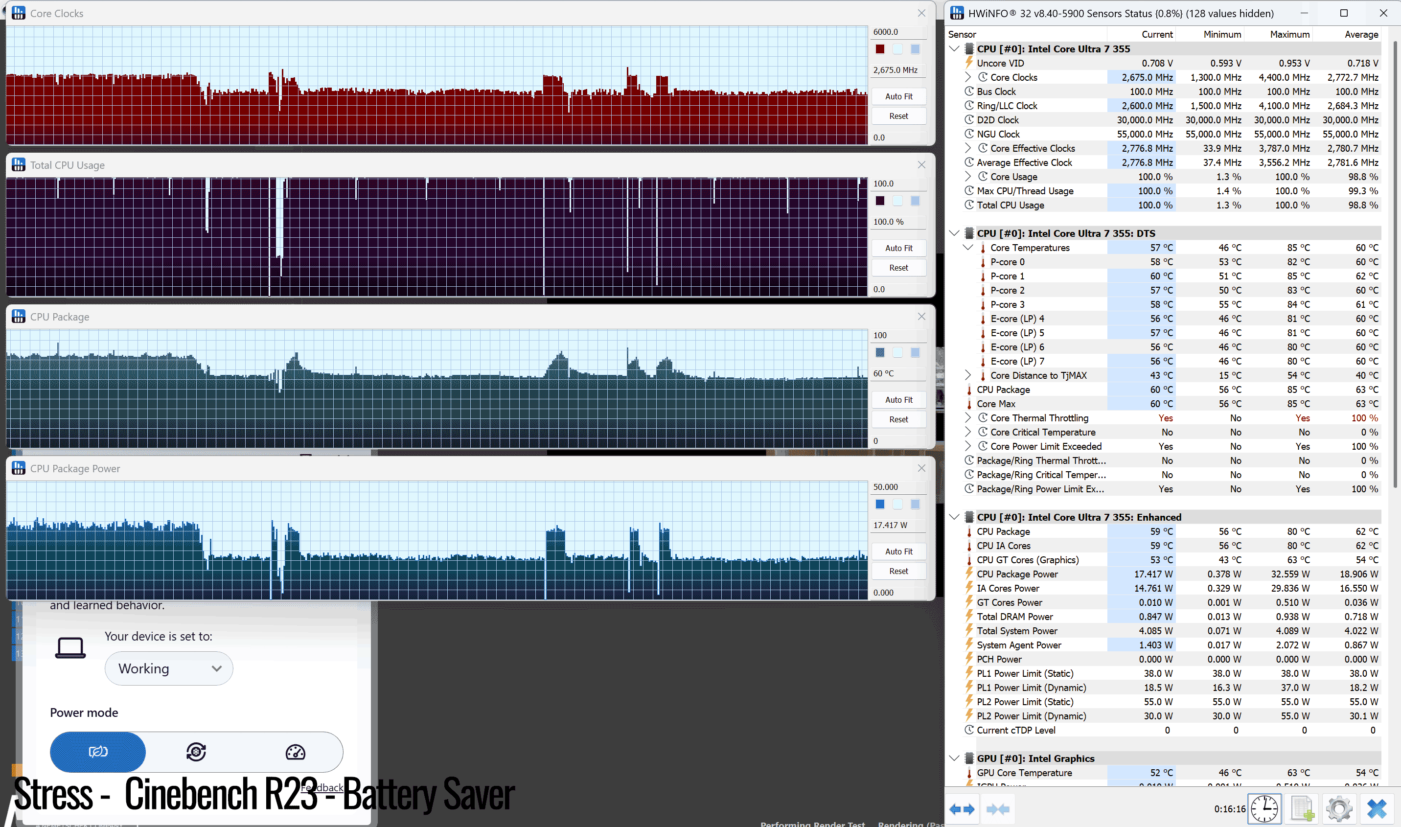Open HWiNFO sensor settings gear icon
1401x827 pixels.
(x=1339, y=808)
